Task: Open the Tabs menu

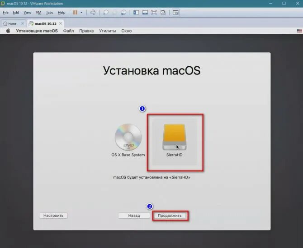Action: 49,12
